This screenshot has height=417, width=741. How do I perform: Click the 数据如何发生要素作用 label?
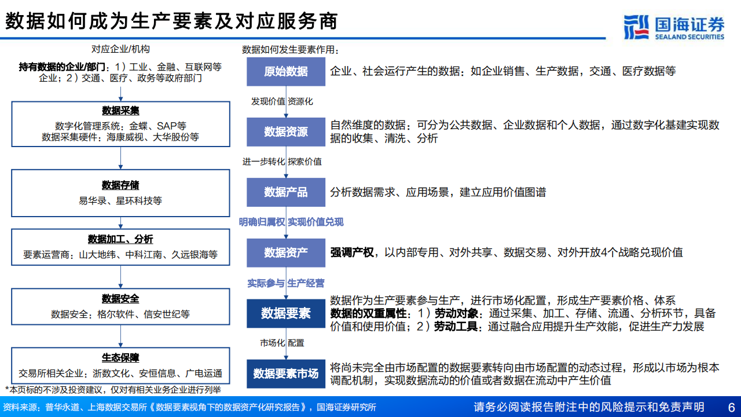click(290, 49)
